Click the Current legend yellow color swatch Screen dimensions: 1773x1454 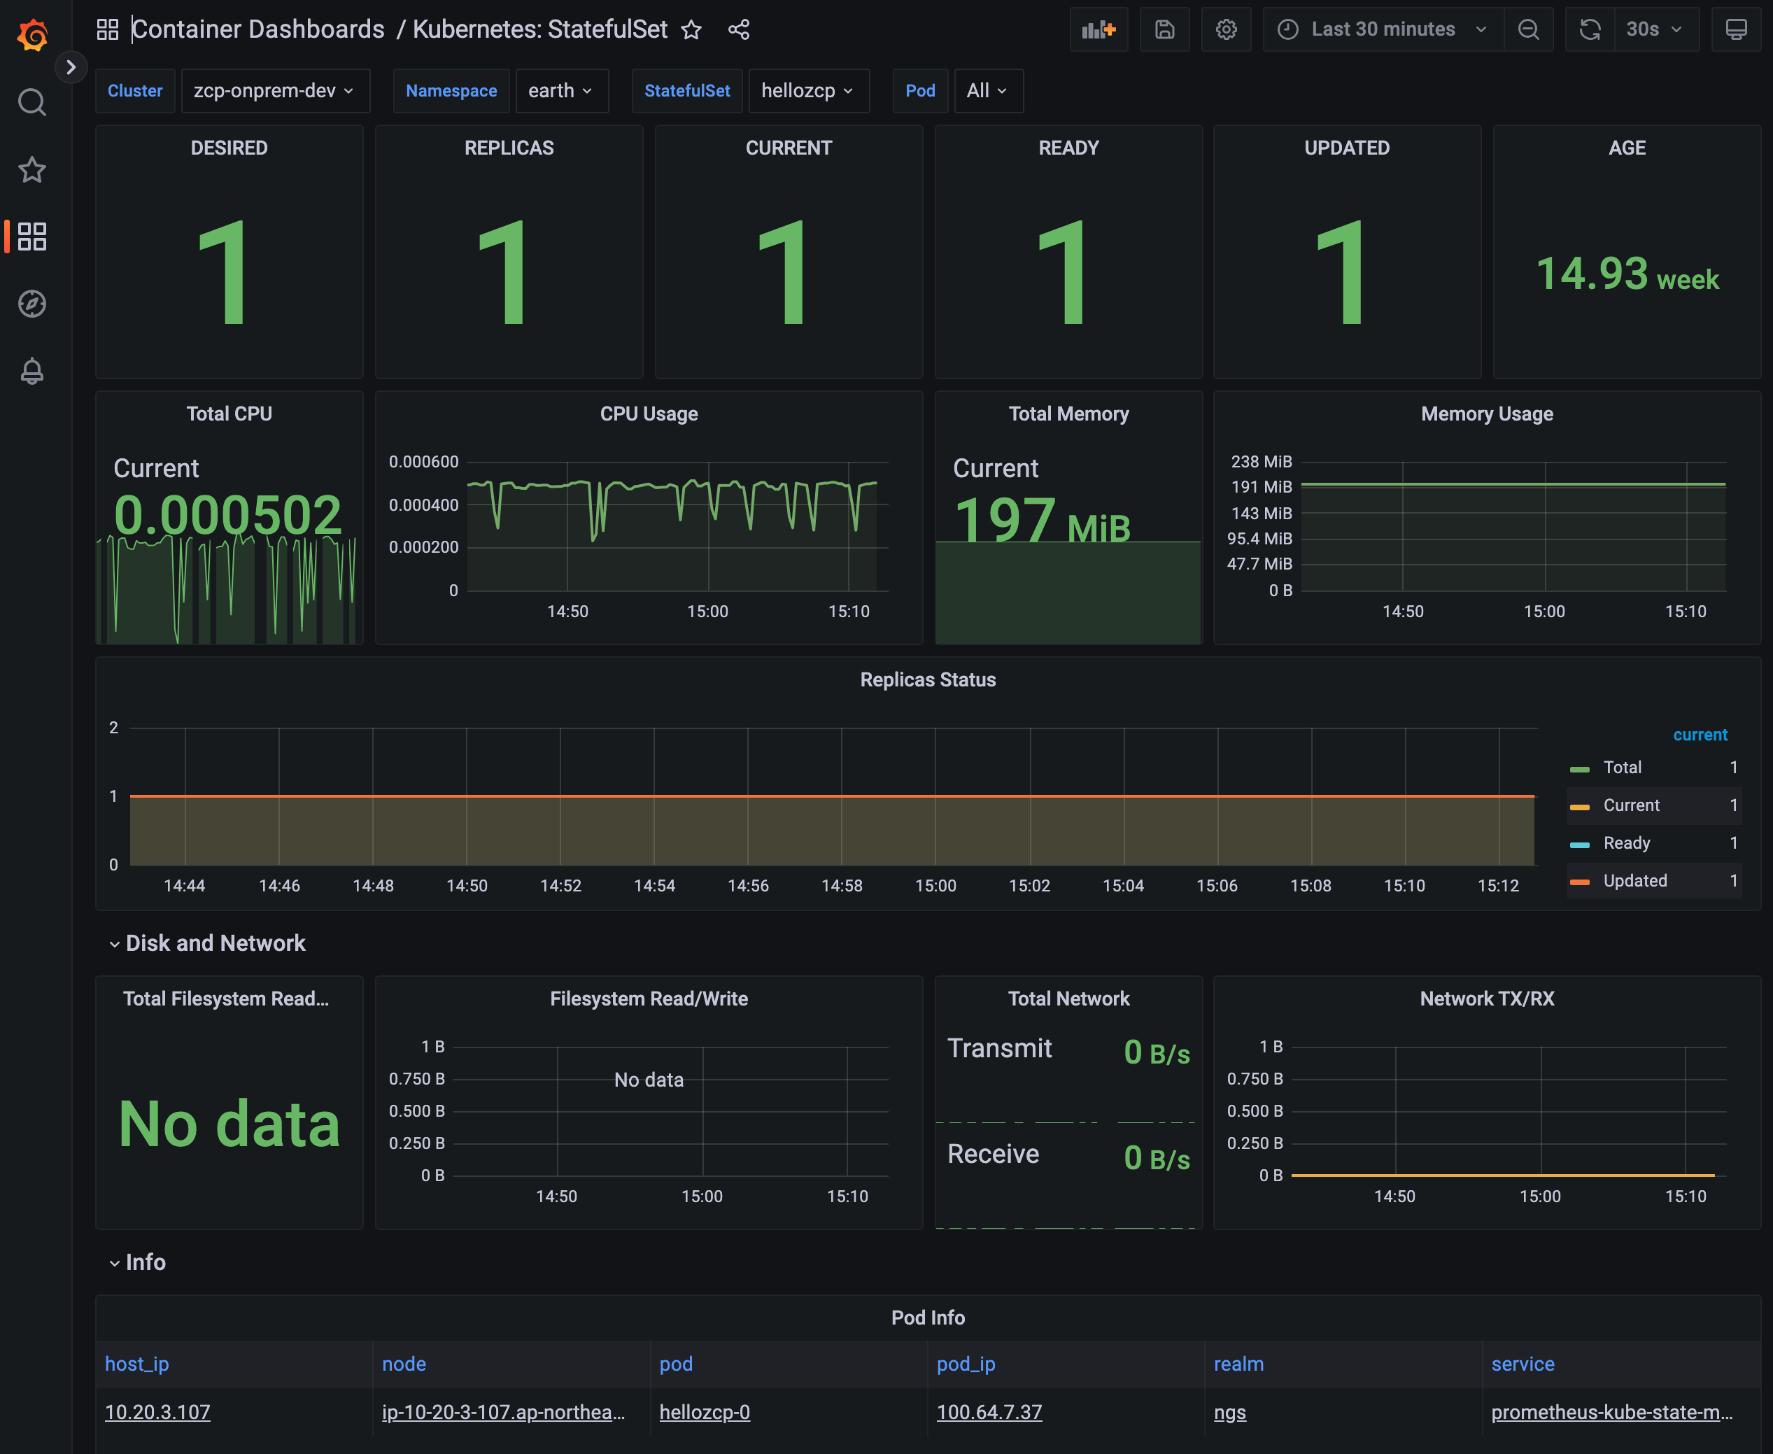1579,807
